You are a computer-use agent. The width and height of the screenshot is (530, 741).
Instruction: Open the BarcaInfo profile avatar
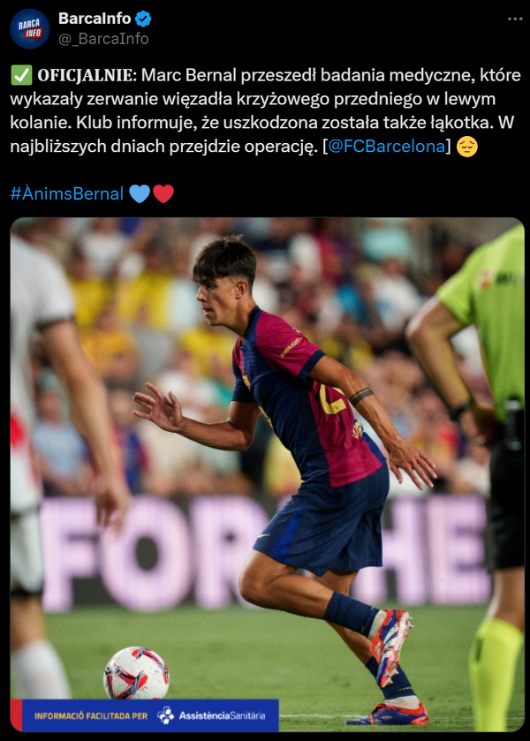(30, 28)
